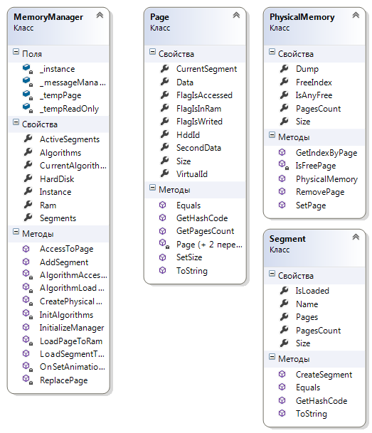Click the Page constructor method icon
The image size is (372, 433).
point(164,244)
